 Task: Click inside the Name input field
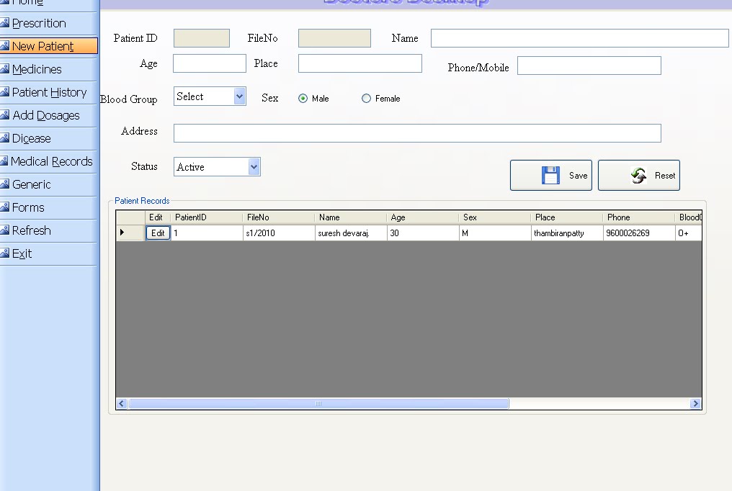tap(579, 38)
